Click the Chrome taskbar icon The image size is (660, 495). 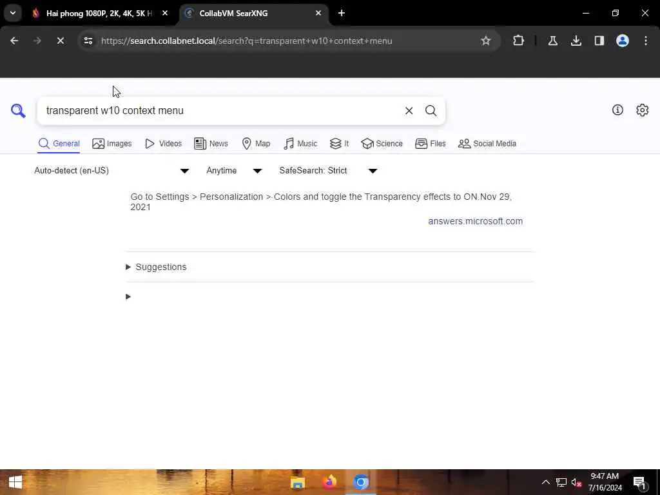coord(361,482)
